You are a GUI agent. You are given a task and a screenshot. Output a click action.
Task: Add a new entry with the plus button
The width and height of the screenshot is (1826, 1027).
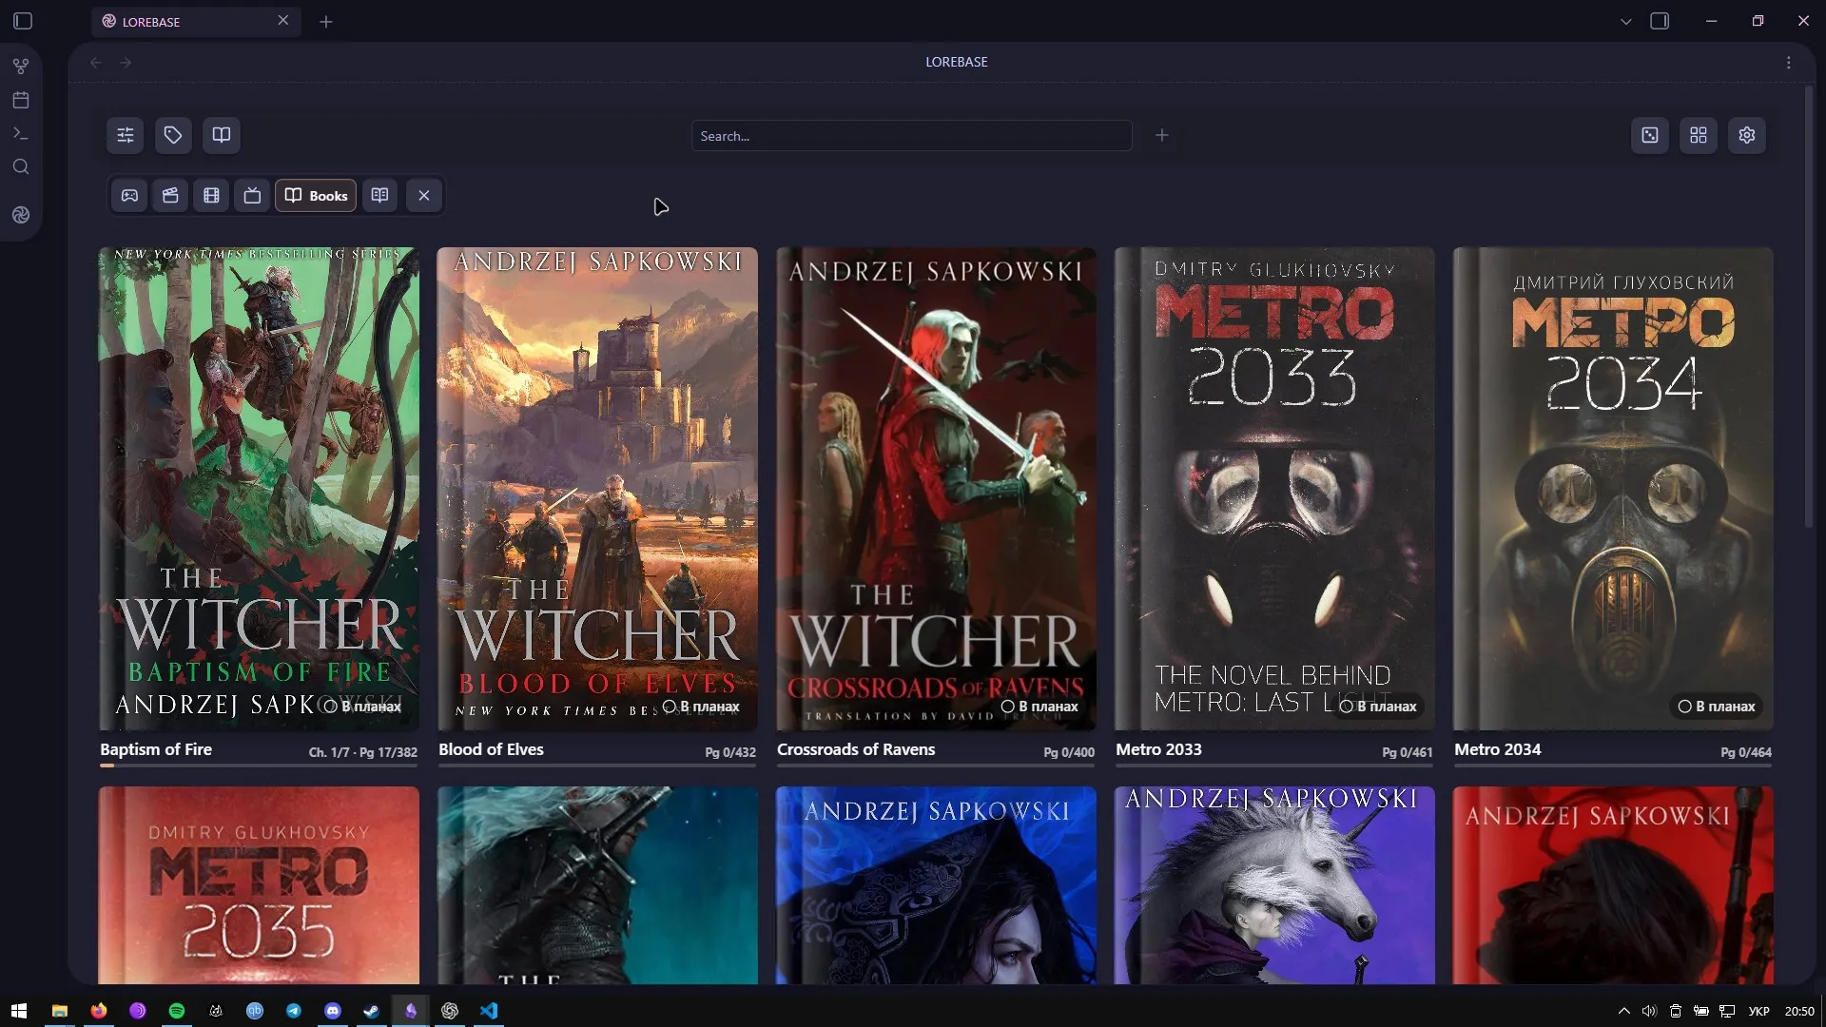click(x=1161, y=136)
